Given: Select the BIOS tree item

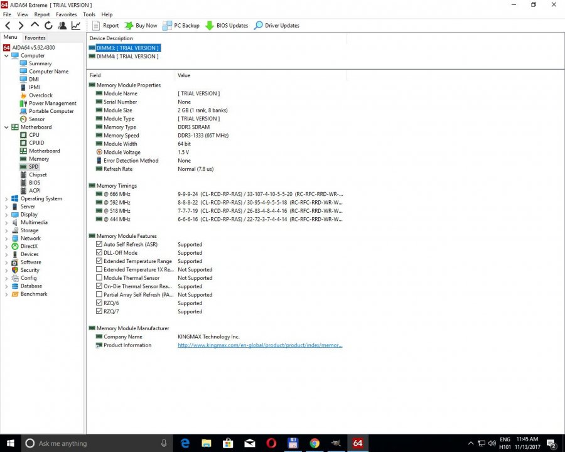Looking at the screenshot, I should point(35,183).
